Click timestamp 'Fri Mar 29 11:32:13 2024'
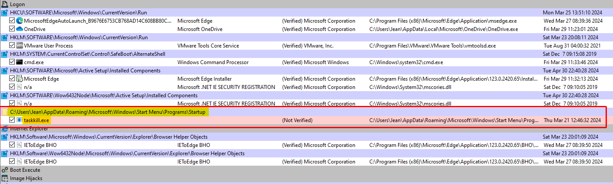Screen dimensions: 613x184 tap(572, 78)
